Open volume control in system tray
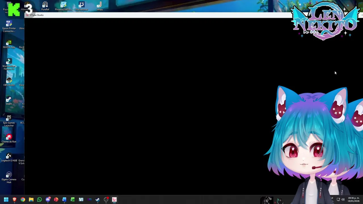This screenshot has width=363, height=204. tap(343, 199)
